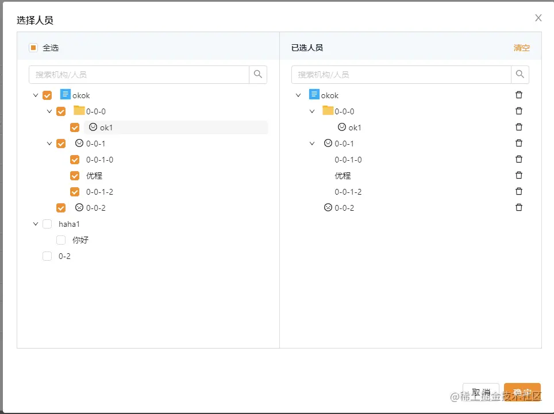
Task: Click okok document icon in left tree
Action: [66, 94]
